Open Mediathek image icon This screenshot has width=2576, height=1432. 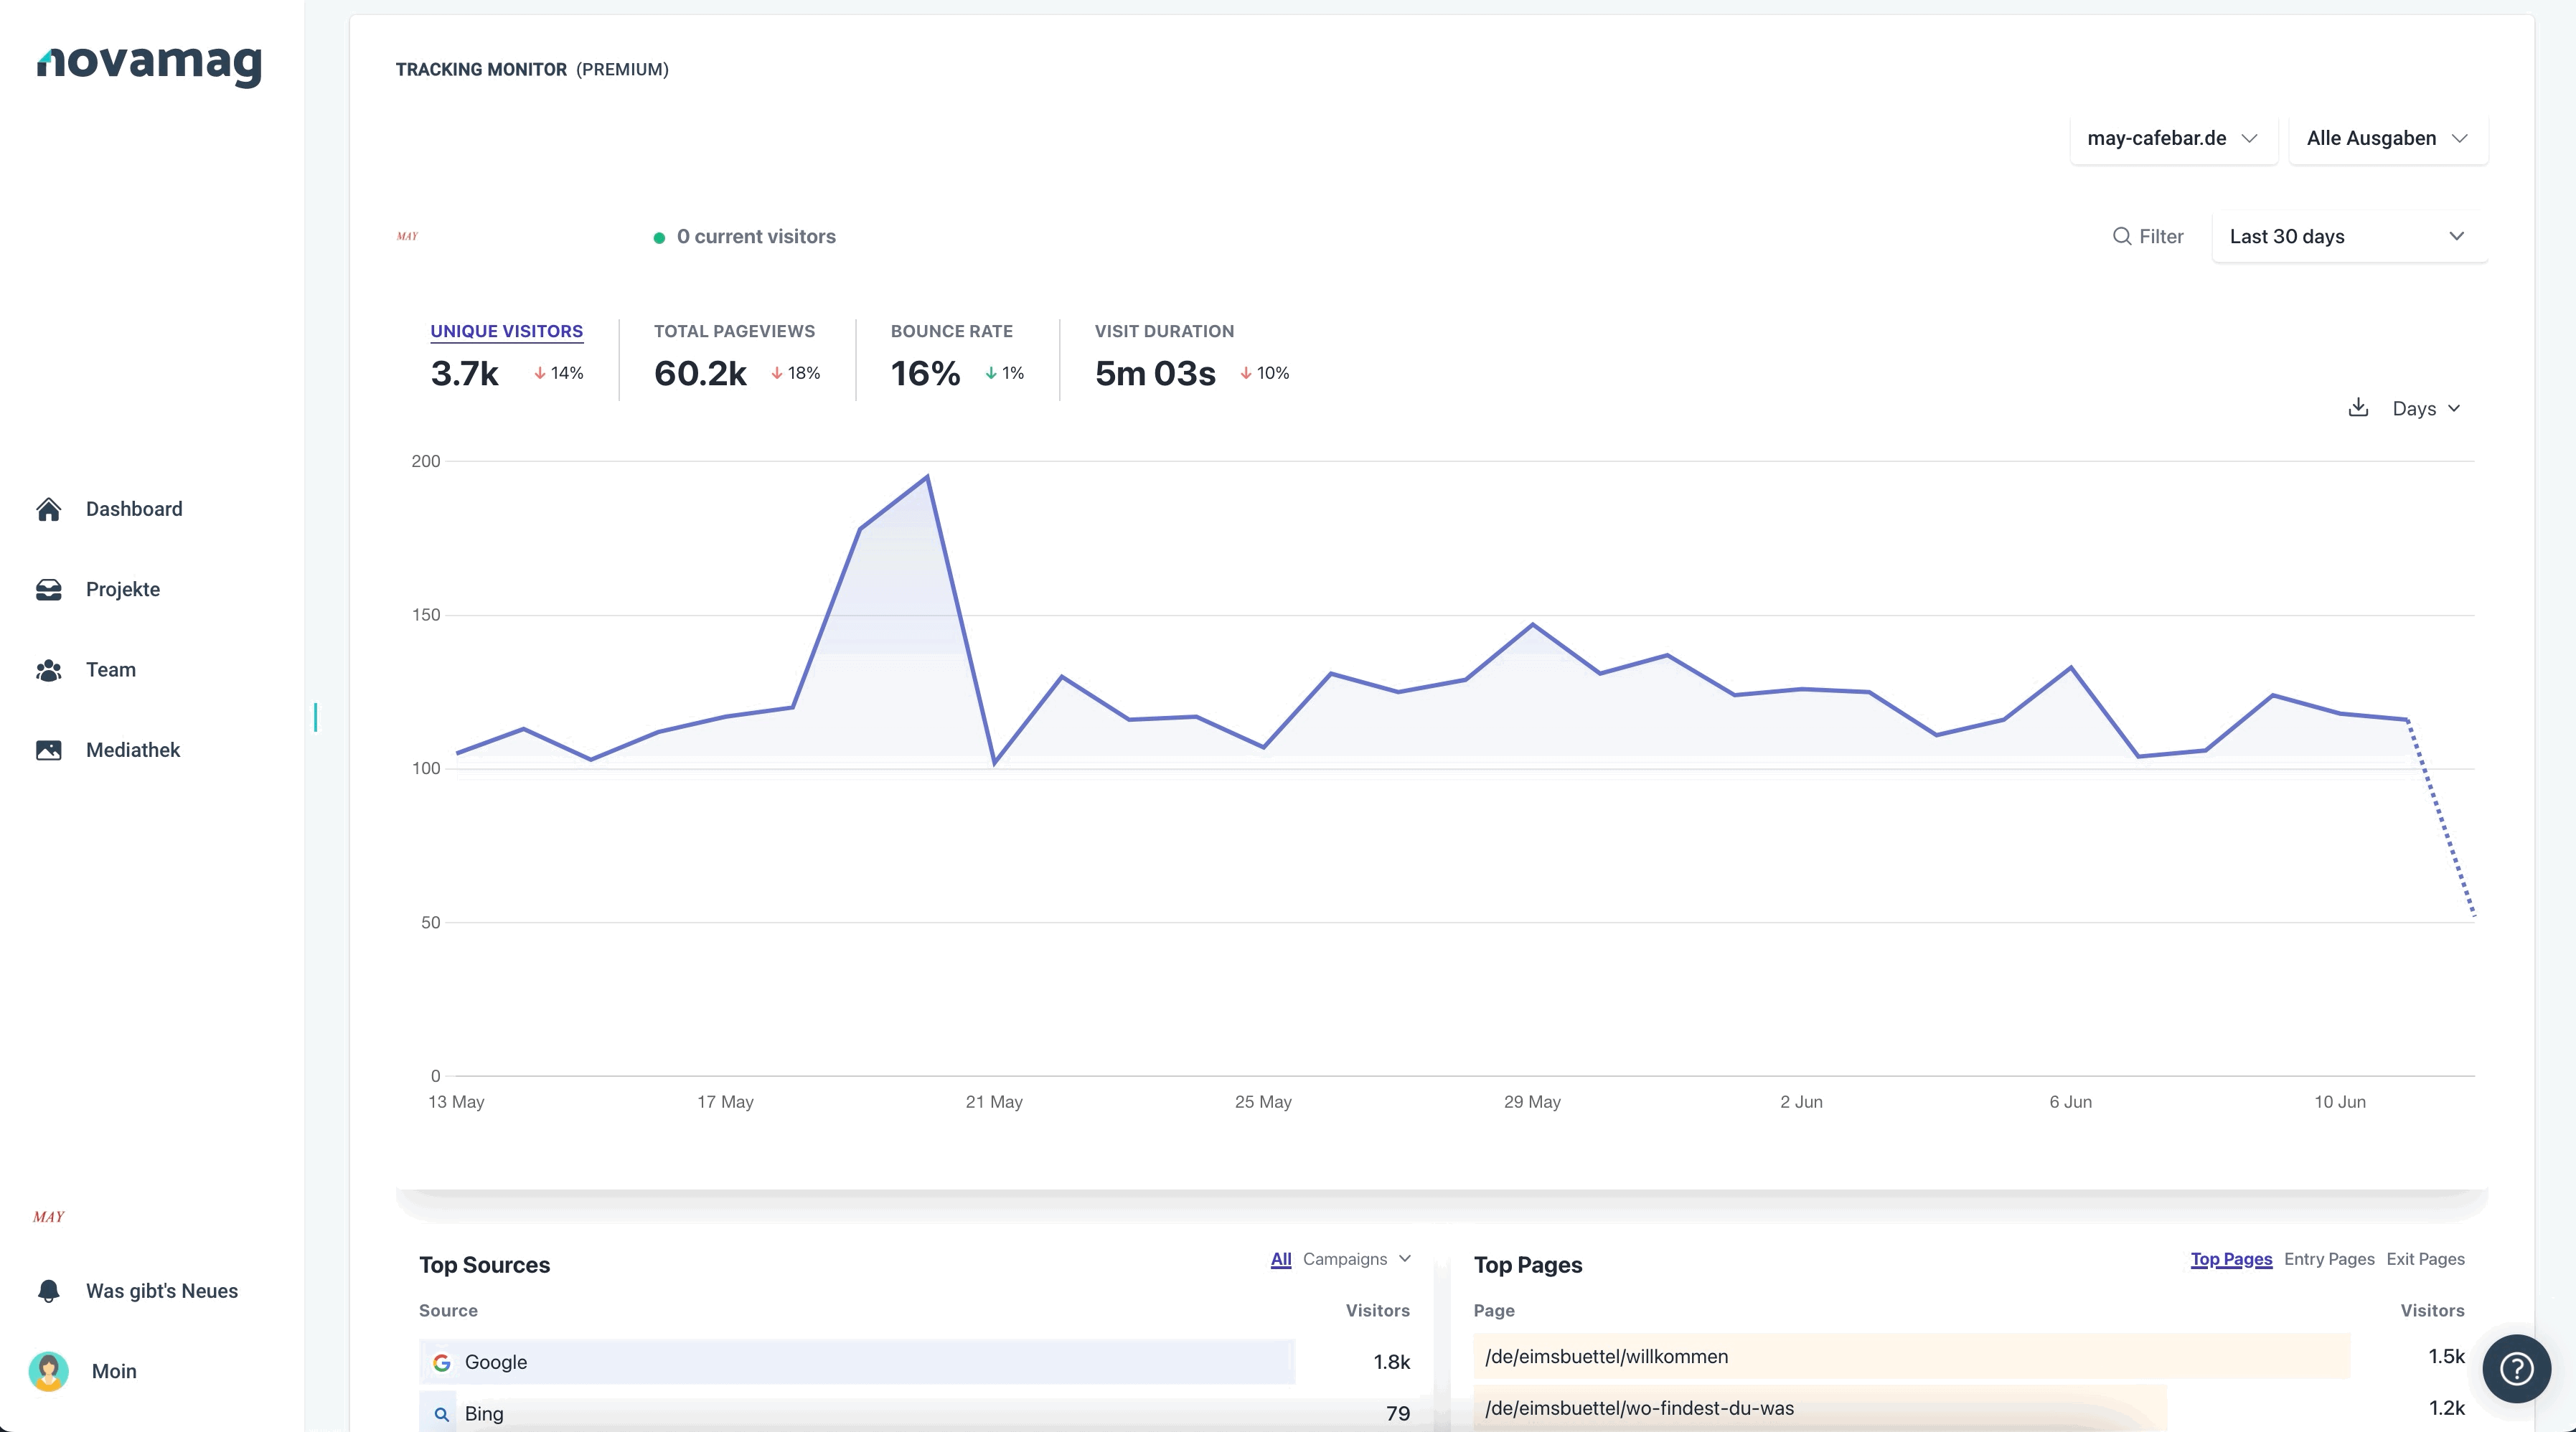pos(48,750)
